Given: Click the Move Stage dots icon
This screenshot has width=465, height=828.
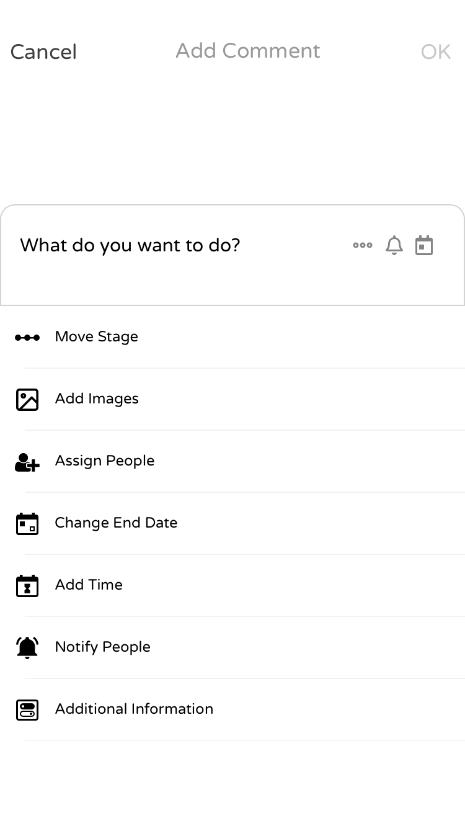Looking at the screenshot, I should pyautogui.click(x=27, y=337).
